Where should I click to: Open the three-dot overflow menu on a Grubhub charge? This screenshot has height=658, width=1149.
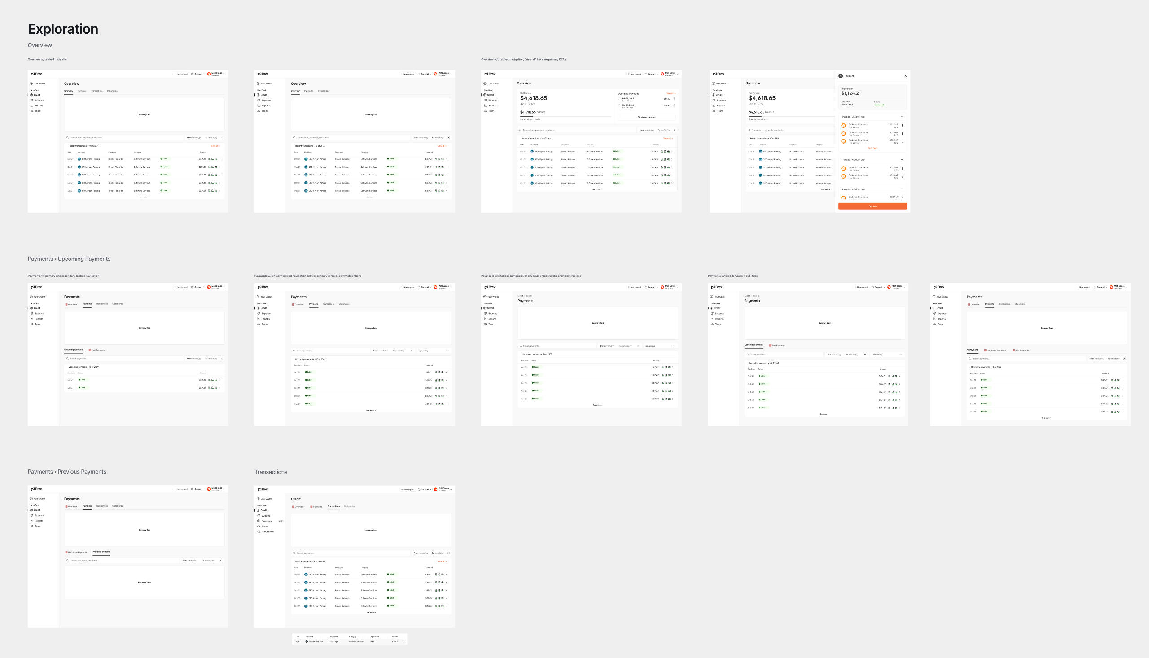click(903, 126)
